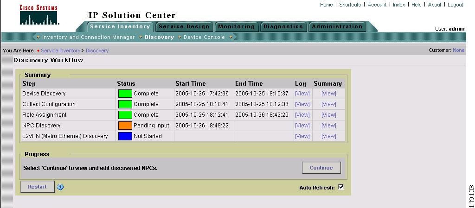The width and height of the screenshot is (475, 208).
Task: Click start time '2005-10-26 18:49:22'
Action: pos(202,126)
